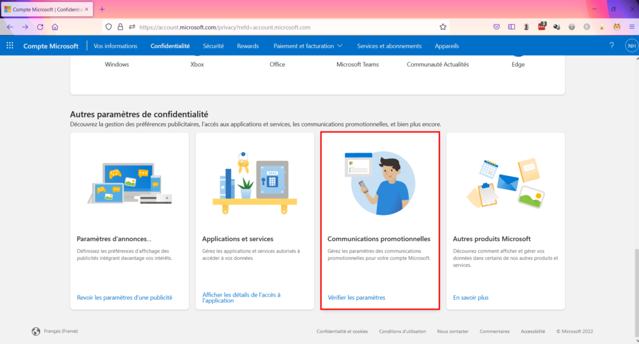This screenshot has width=639, height=344.
Task: Select Communauté Actualités privacy product
Action: click(x=437, y=64)
